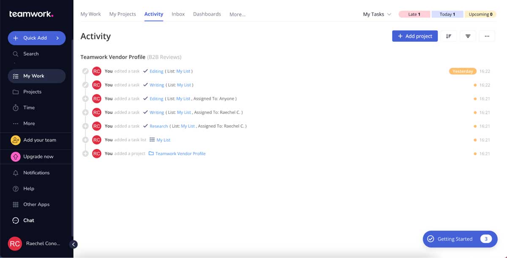Mark the Editing task as complete
The width and height of the screenshot is (507, 258).
coord(145,71)
